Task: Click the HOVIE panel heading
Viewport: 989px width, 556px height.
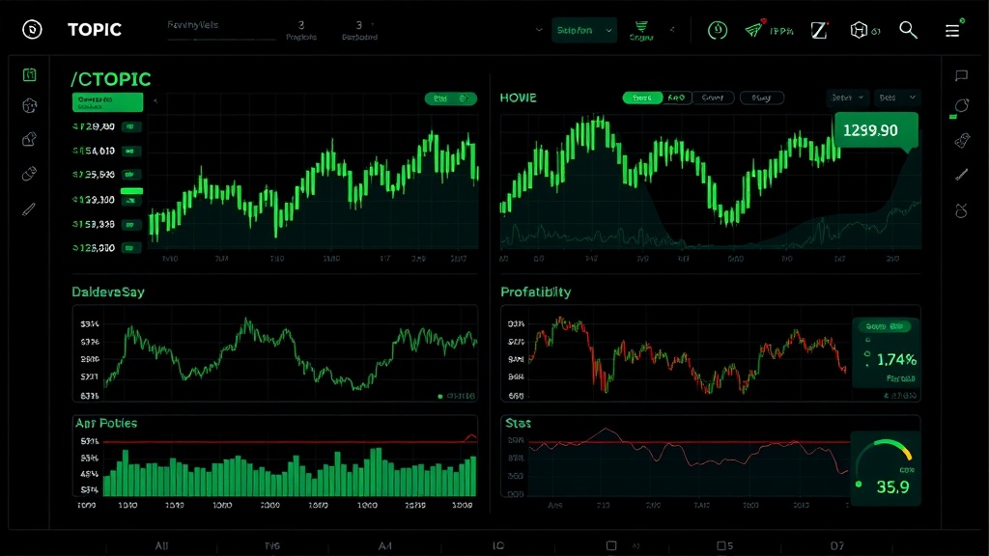Action: [x=518, y=97]
